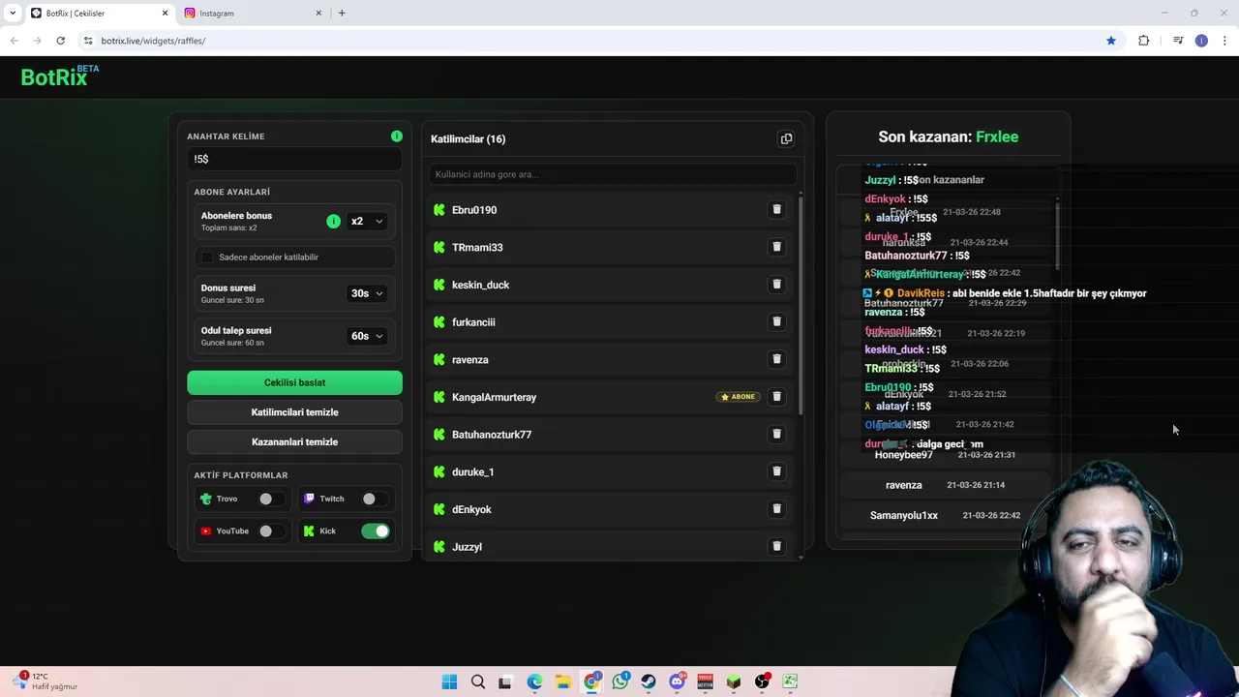
Task: Open Task View from the taskbar
Action: (505, 682)
